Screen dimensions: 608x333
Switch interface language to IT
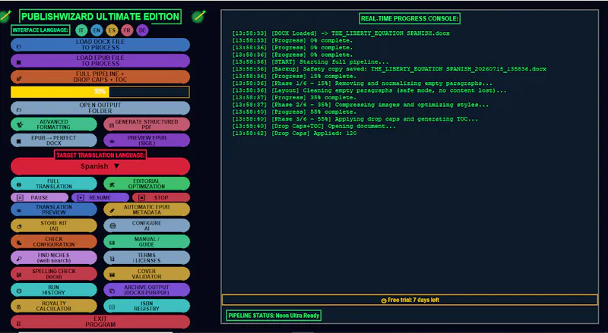pyautogui.click(x=81, y=30)
